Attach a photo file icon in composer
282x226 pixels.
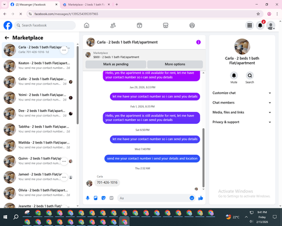(95, 198)
